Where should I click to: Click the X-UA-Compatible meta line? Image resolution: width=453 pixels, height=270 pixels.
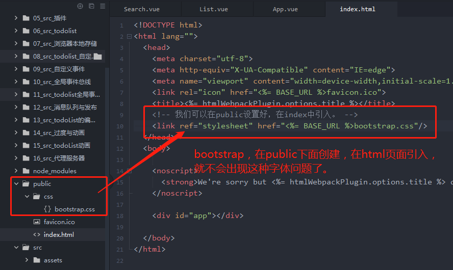[273, 70]
